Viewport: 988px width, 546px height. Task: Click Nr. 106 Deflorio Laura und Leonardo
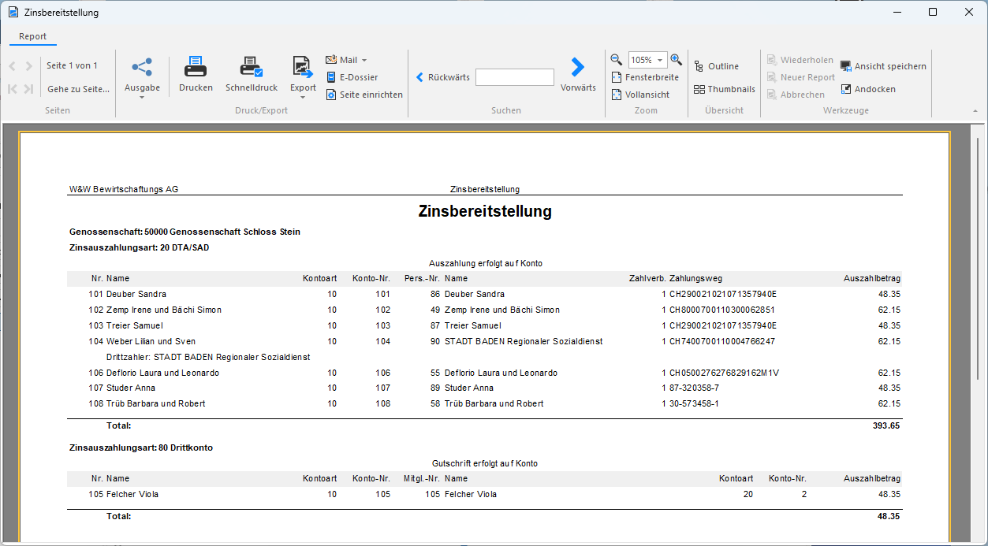(154, 373)
